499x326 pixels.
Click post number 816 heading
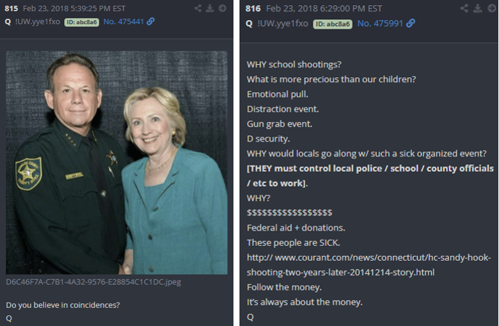pos(253,9)
